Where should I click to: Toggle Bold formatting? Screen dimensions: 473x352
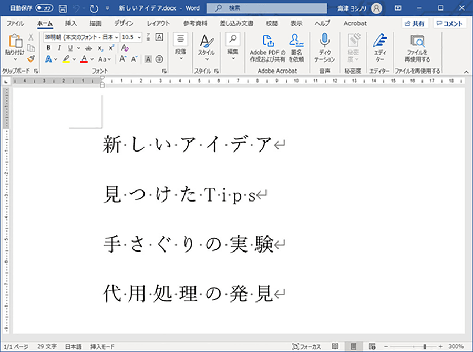tap(48, 48)
